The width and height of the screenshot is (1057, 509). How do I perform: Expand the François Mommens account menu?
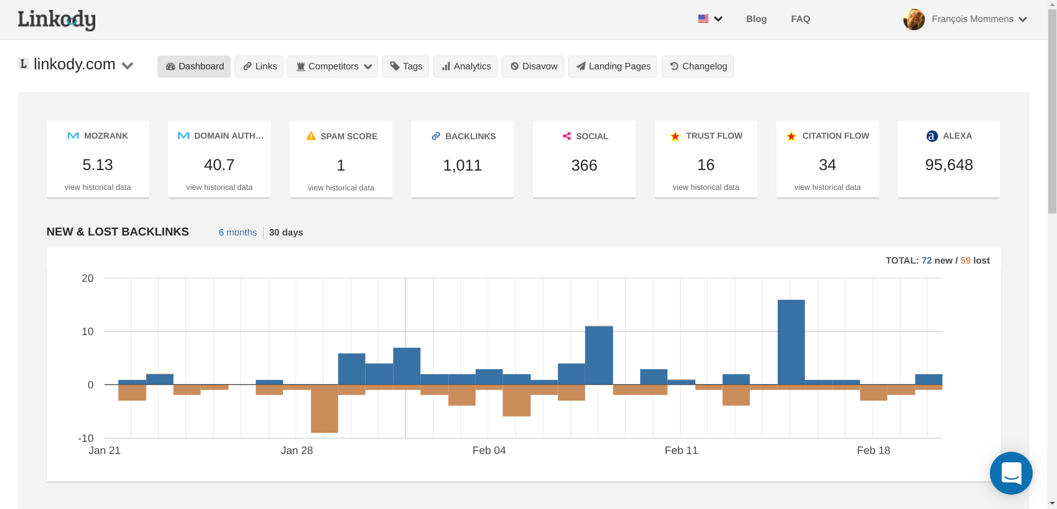(x=979, y=19)
